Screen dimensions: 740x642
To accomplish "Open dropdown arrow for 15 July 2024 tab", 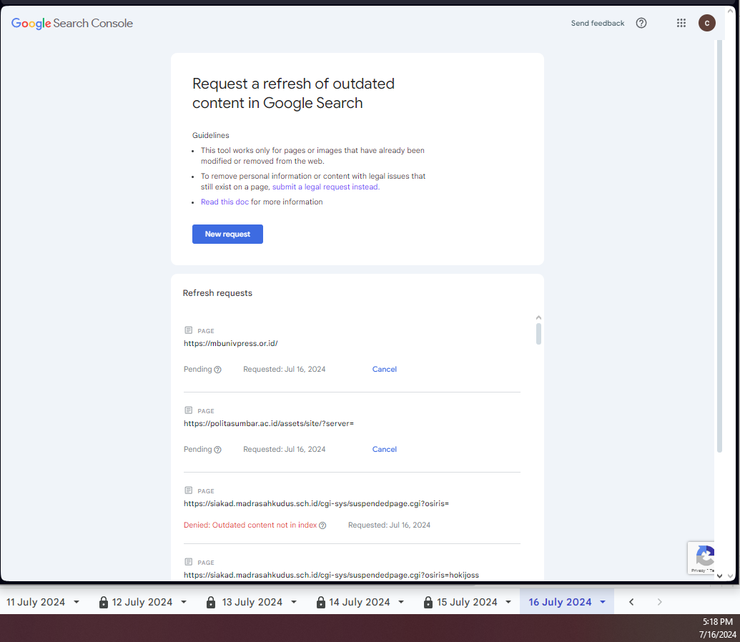I will [508, 603].
